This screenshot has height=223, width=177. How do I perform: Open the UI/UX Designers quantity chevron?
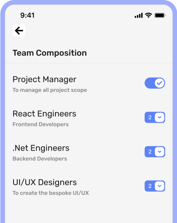click(159, 186)
